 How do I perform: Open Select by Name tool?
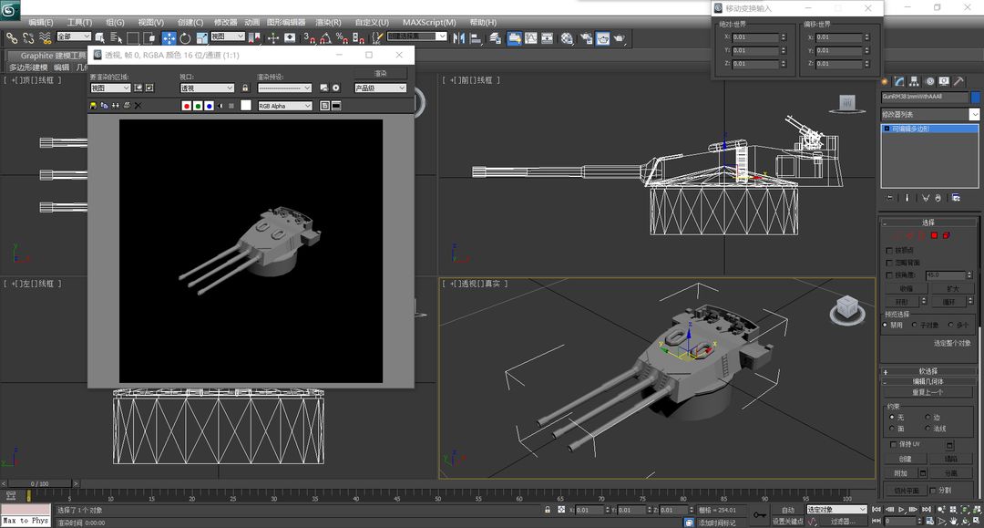(116, 38)
